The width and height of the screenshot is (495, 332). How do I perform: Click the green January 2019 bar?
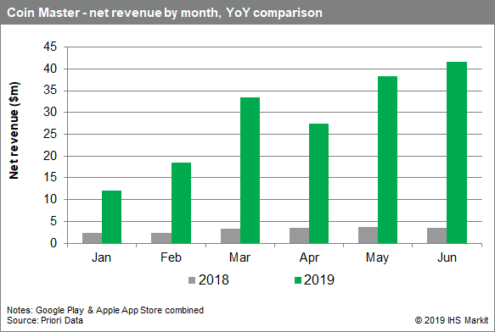pos(111,217)
